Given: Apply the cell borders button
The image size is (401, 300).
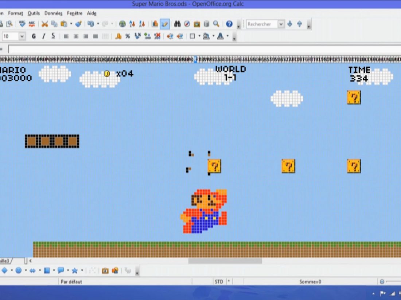Looking at the screenshot, I should [192, 36].
